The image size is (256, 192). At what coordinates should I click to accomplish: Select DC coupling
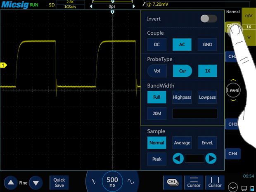157,45
